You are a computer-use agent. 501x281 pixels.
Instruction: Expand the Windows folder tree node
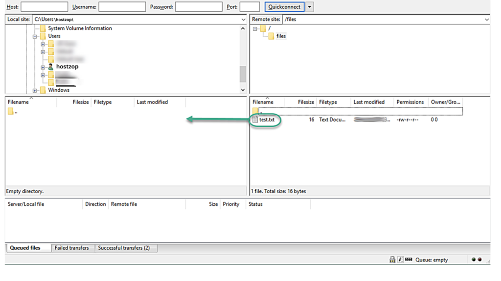(x=35, y=90)
